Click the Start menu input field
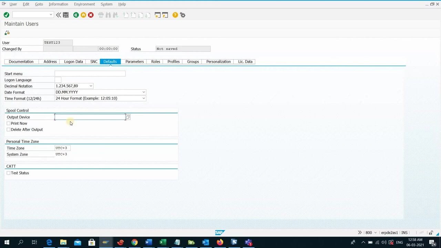The image size is (441, 248). 90,73
